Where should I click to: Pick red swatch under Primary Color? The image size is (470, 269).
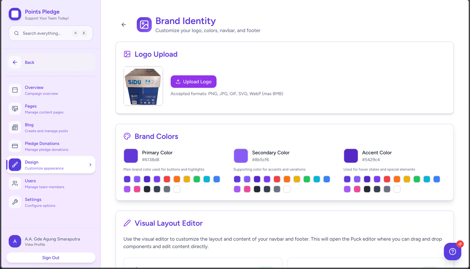point(167,179)
